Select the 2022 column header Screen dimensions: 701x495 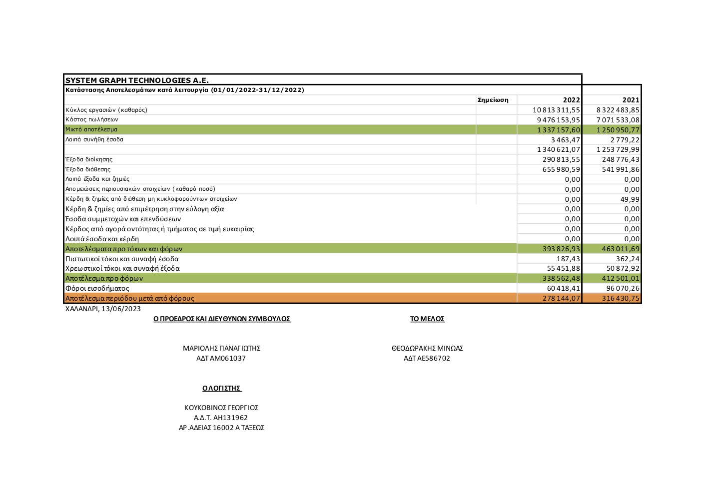(571, 100)
